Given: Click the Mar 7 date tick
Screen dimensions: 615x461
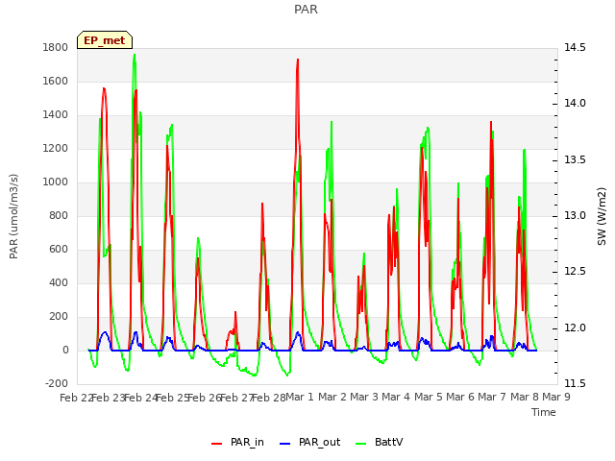Looking at the screenshot, I should (492, 397).
